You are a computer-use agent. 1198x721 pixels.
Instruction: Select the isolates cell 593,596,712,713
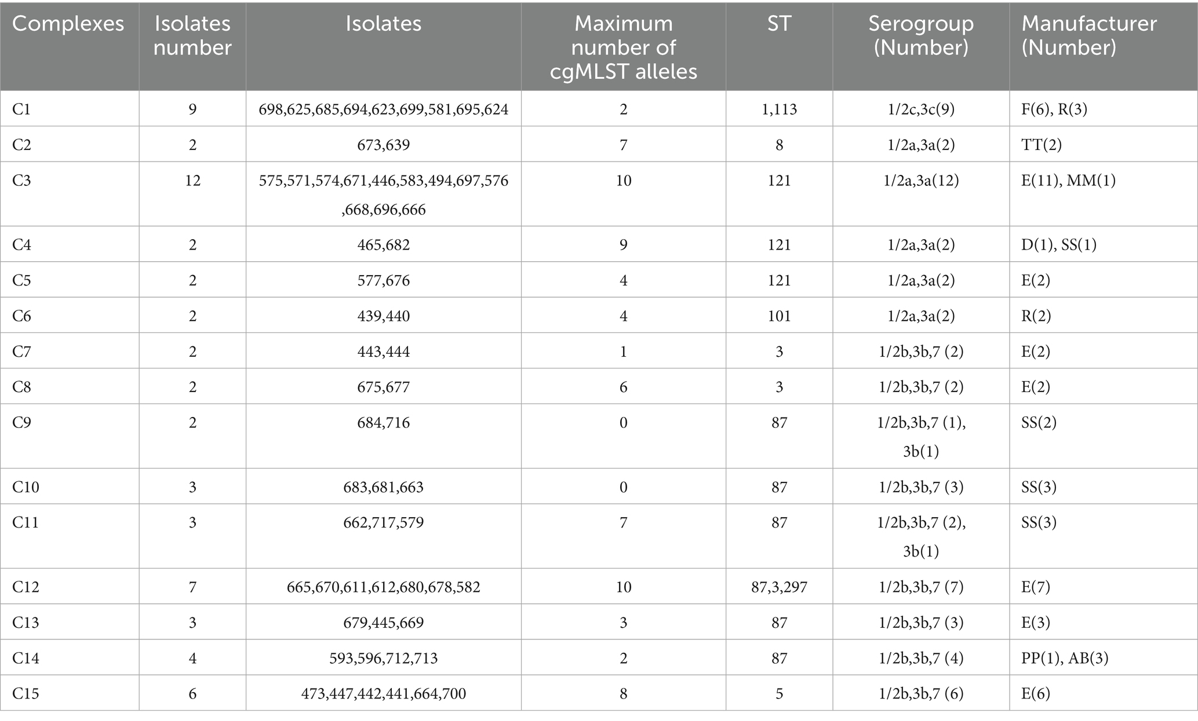tap(383, 658)
